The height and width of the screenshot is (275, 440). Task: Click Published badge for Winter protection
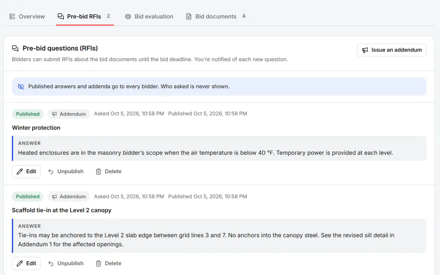pos(27,114)
